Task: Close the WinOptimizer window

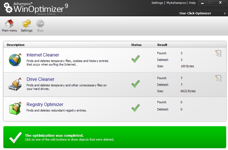Action: (220, 2)
